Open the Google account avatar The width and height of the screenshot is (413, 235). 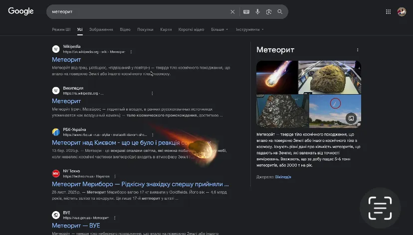point(402,12)
